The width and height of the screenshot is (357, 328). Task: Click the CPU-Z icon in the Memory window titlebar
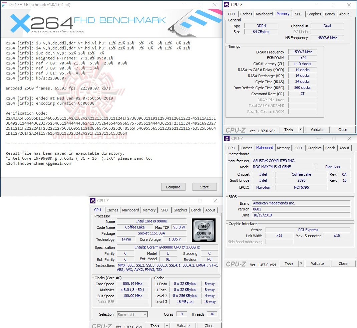point(227,4)
